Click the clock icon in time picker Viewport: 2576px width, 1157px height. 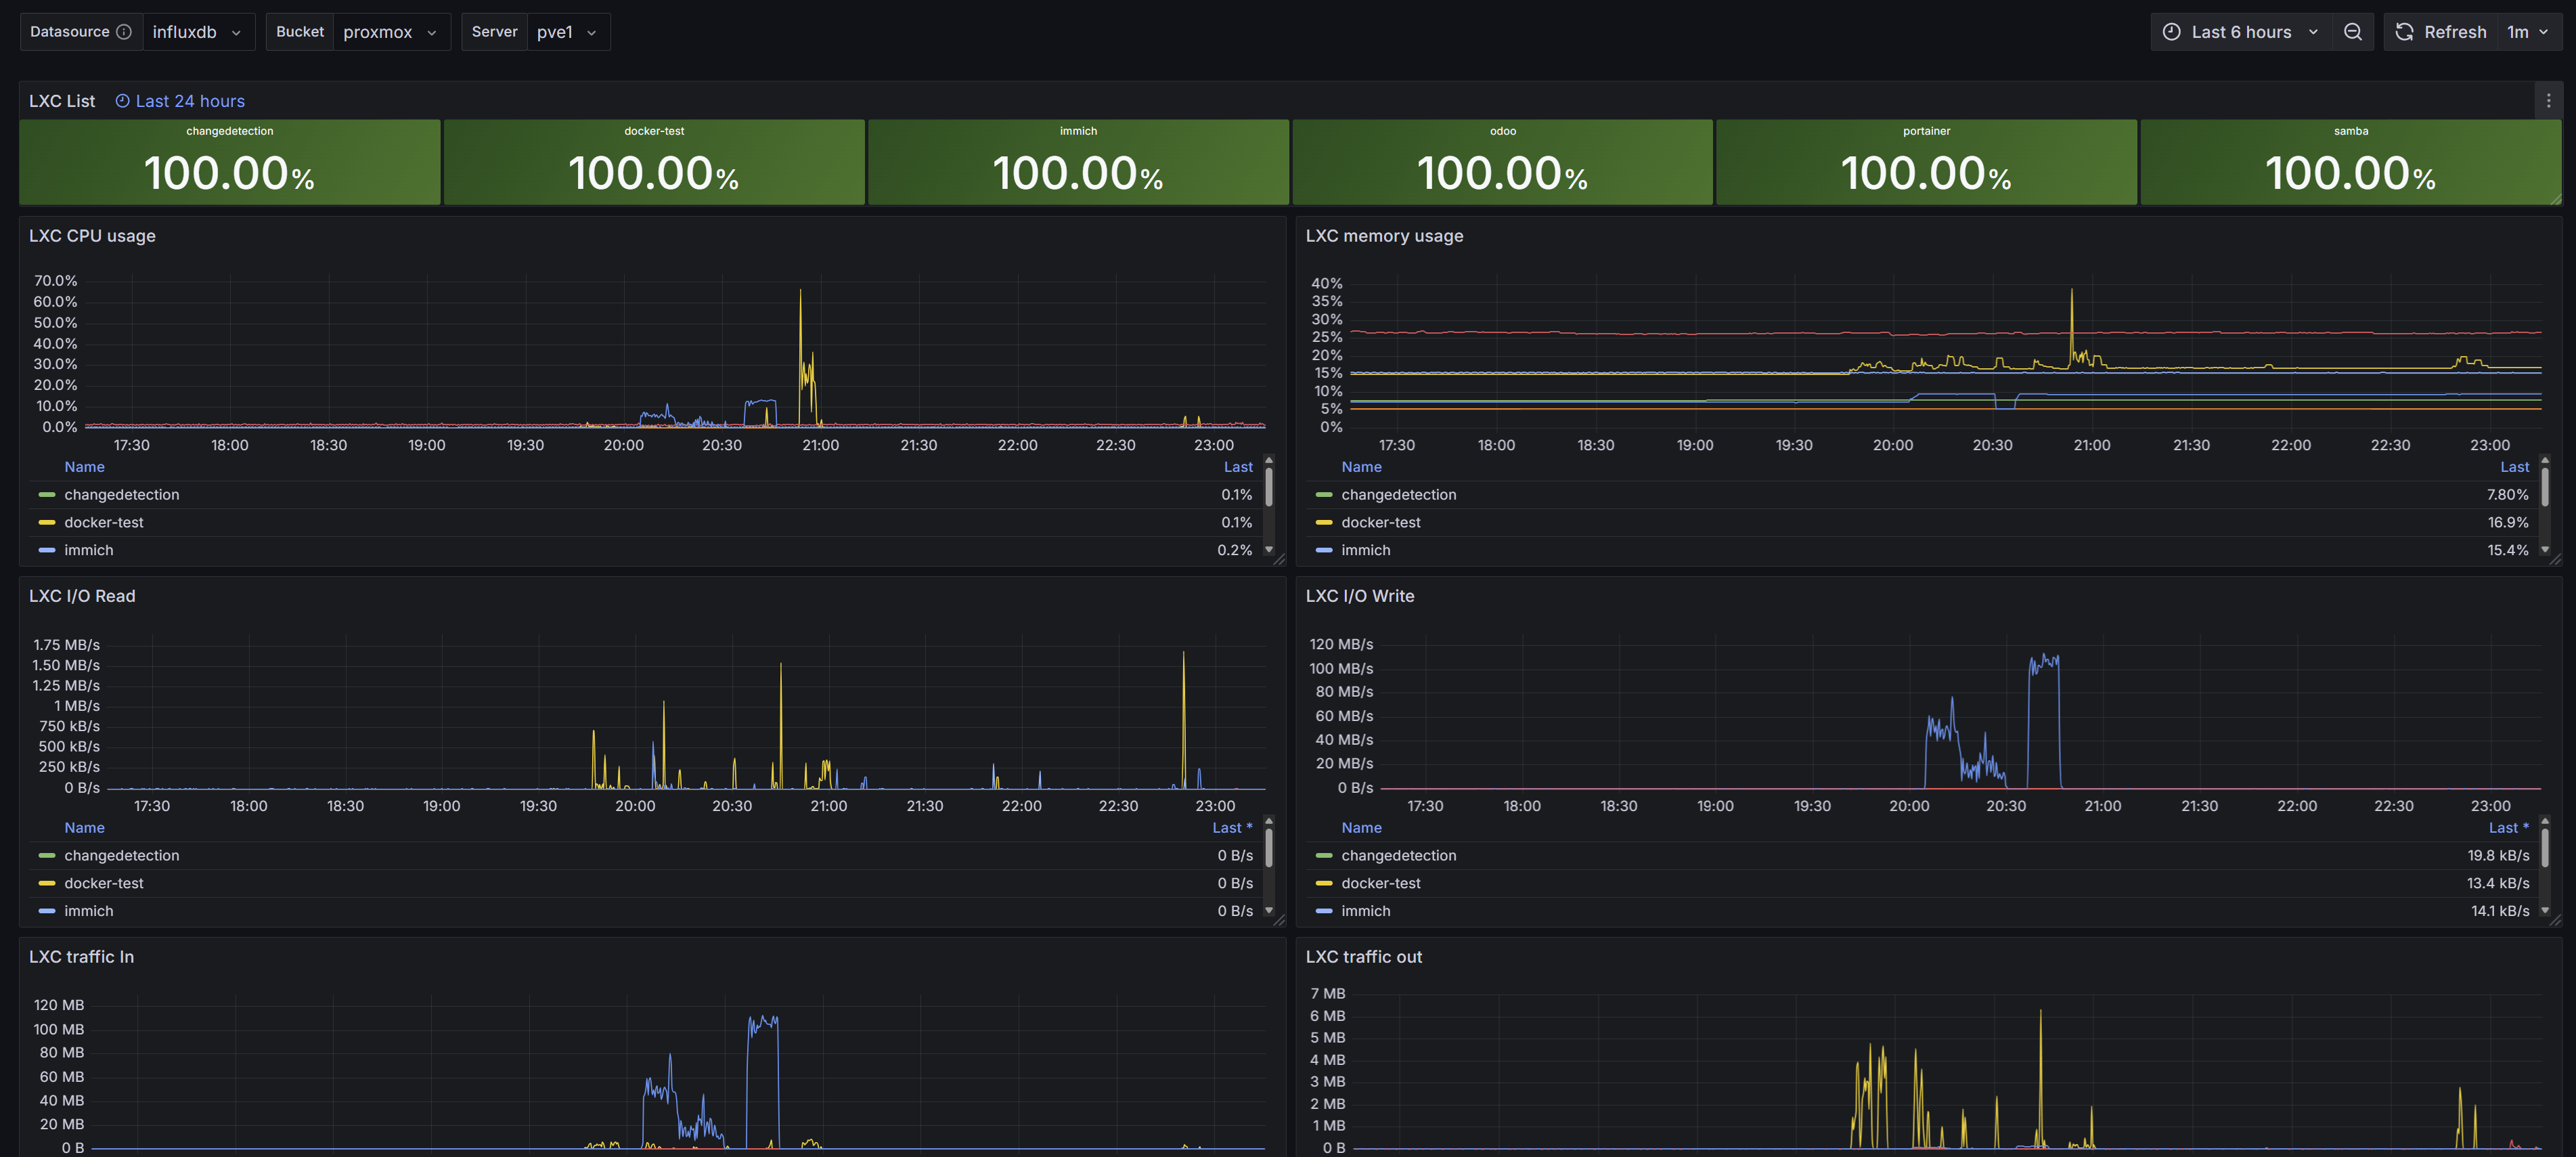(x=2171, y=32)
